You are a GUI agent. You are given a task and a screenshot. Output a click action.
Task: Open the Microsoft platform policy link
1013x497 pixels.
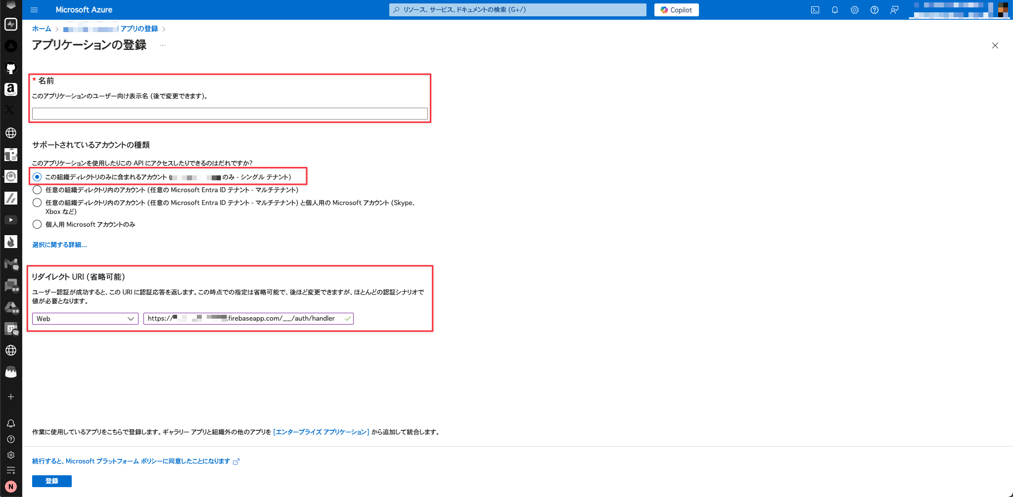coord(136,461)
